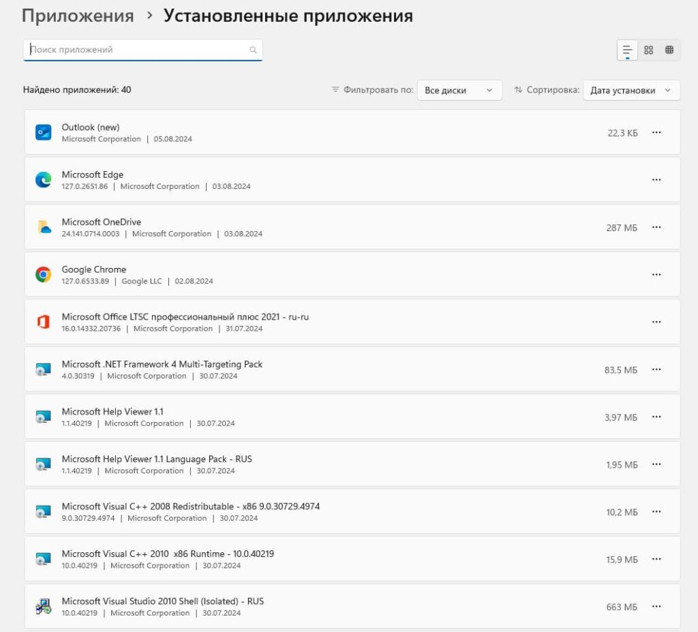Click the 'Найдено приложений: 40' count text

(x=77, y=90)
